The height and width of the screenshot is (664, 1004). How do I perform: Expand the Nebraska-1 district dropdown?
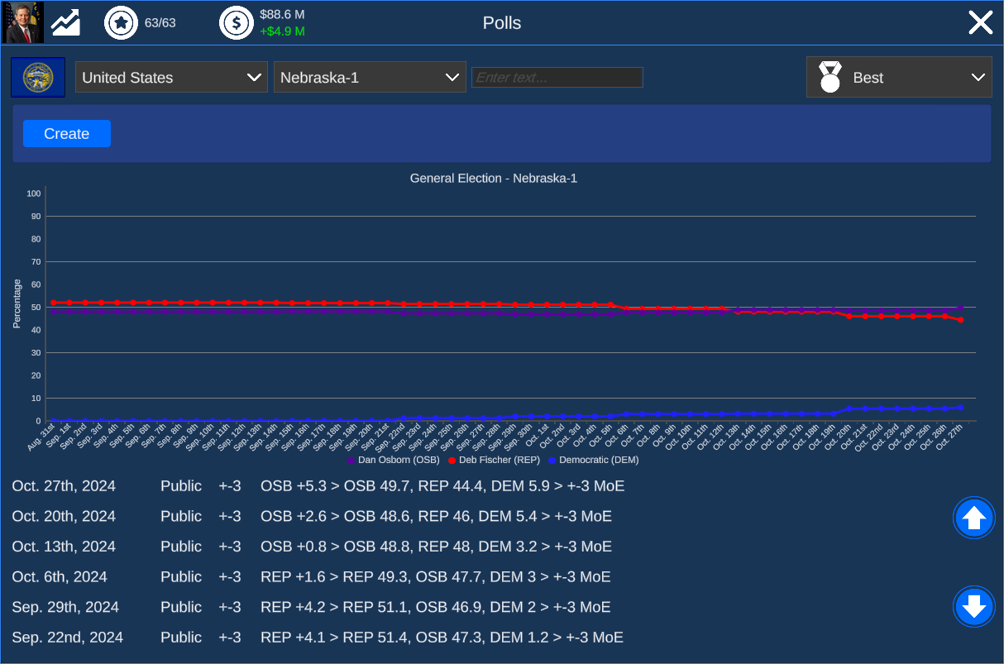click(x=370, y=77)
